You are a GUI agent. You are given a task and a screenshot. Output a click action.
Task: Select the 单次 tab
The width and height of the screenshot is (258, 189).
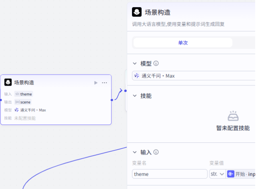tap(183, 43)
